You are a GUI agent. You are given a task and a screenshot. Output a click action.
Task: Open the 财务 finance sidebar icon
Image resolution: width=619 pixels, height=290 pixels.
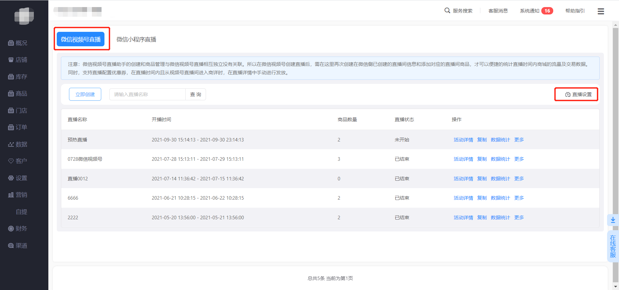(x=11, y=229)
